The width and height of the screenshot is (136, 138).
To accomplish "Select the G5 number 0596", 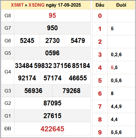I will (52, 53).
